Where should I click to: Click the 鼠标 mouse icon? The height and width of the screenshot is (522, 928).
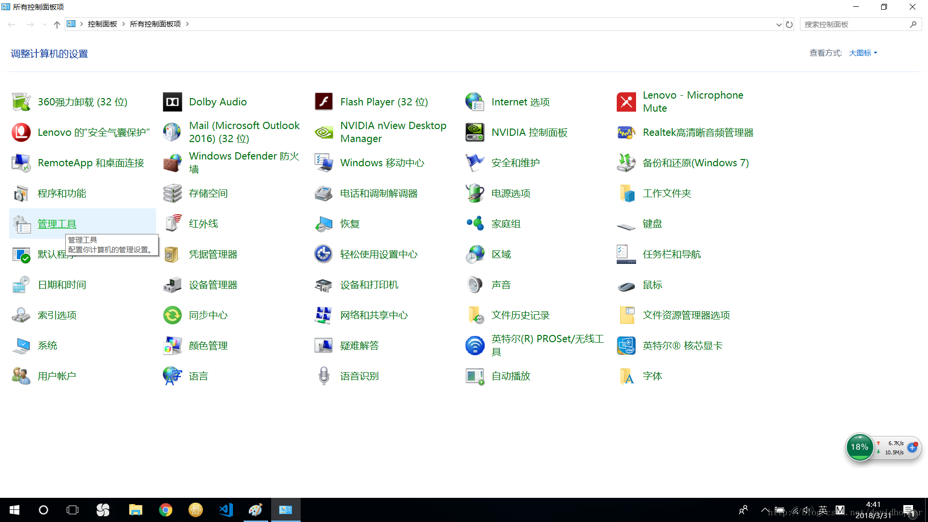point(626,286)
